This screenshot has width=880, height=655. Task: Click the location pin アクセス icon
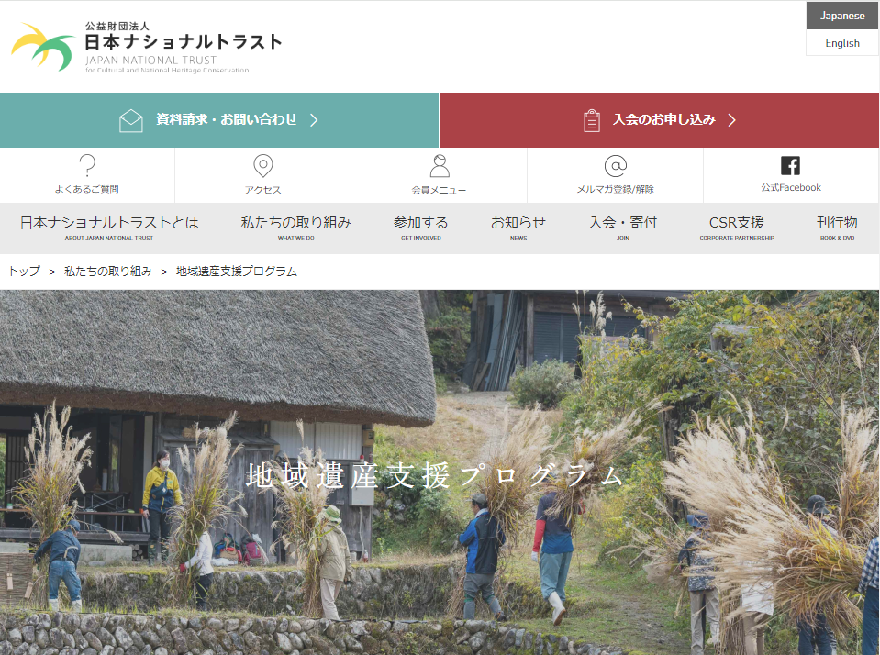[263, 165]
